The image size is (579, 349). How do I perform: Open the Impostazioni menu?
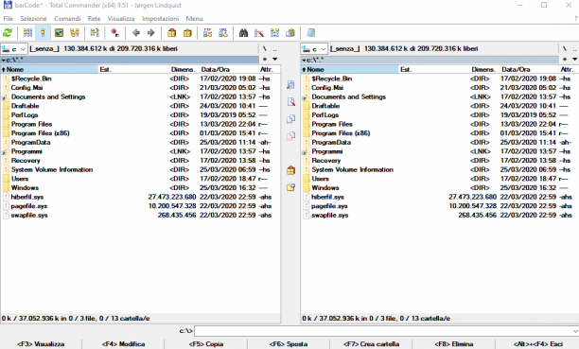pos(160,19)
